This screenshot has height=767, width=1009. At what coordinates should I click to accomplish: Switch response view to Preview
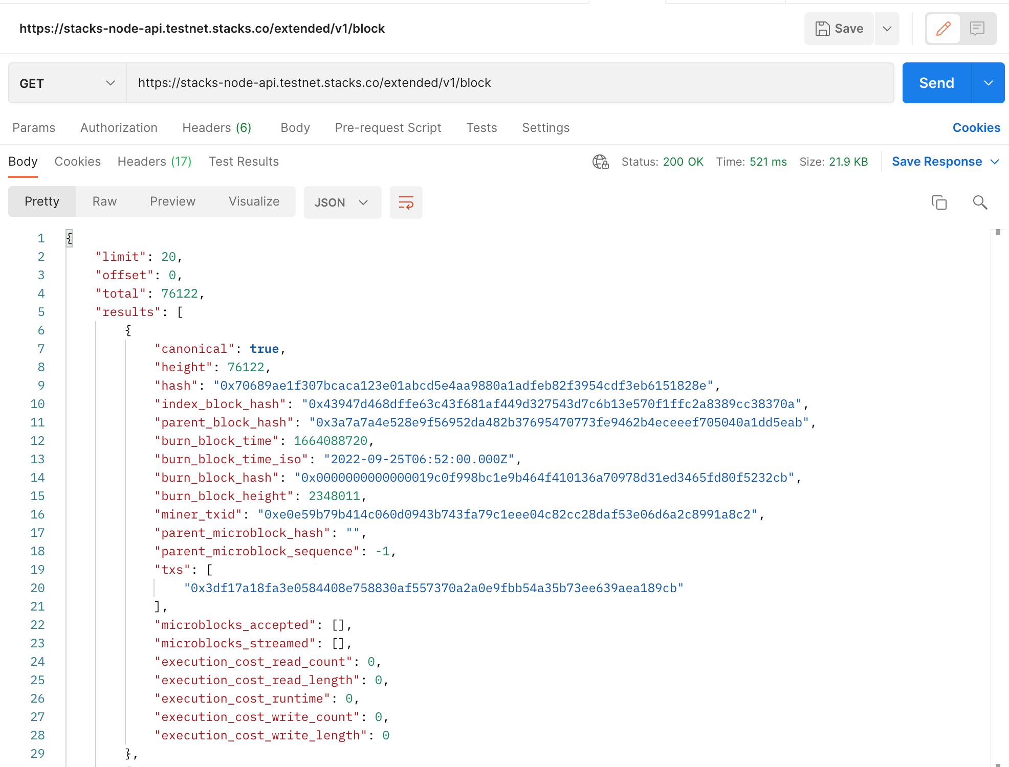pyautogui.click(x=172, y=201)
